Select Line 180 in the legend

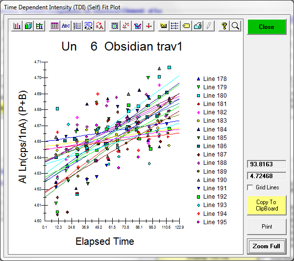[214, 96]
